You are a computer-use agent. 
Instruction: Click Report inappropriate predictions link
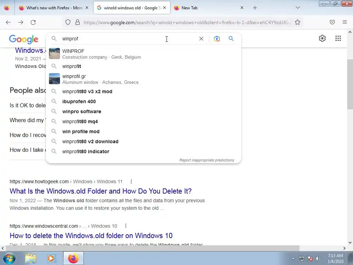coord(207,160)
